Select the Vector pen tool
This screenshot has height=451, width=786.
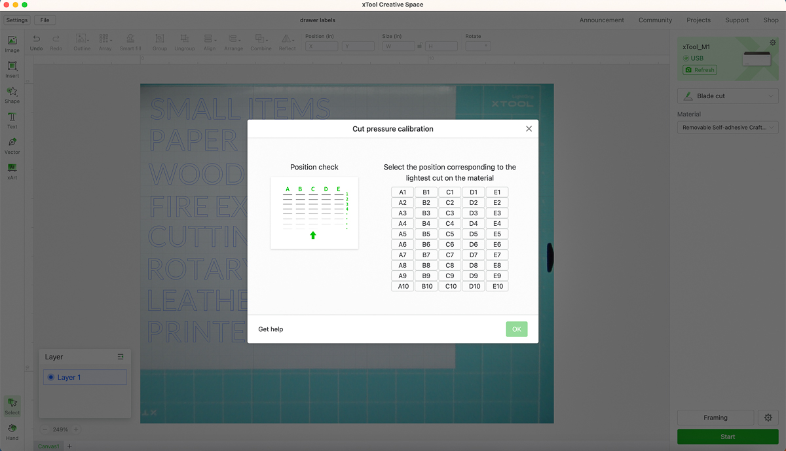(x=12, y=146)
